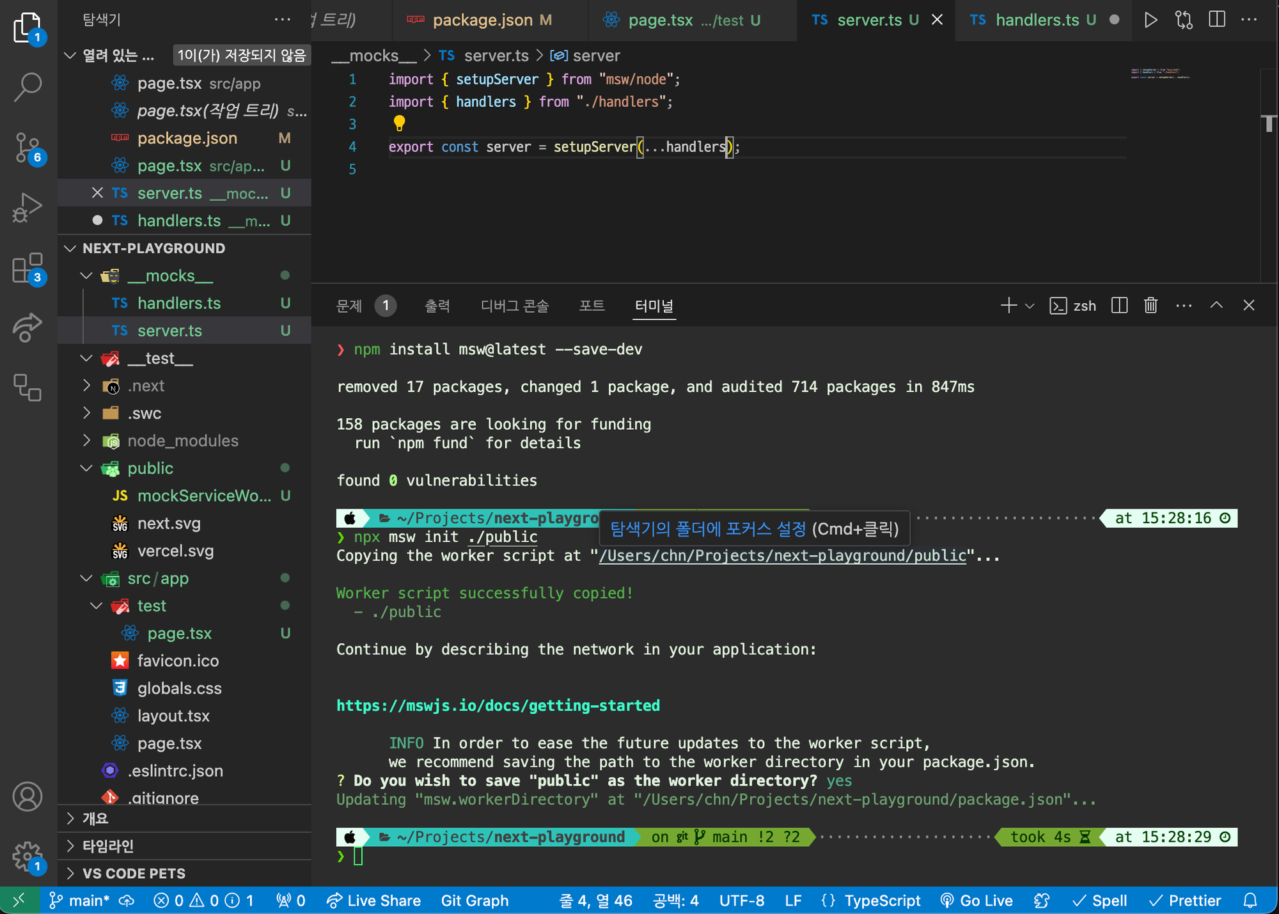Open Extensions view with badge 3
The width and height of the screenshot is (1279, 914).
(x=27, y=267)
